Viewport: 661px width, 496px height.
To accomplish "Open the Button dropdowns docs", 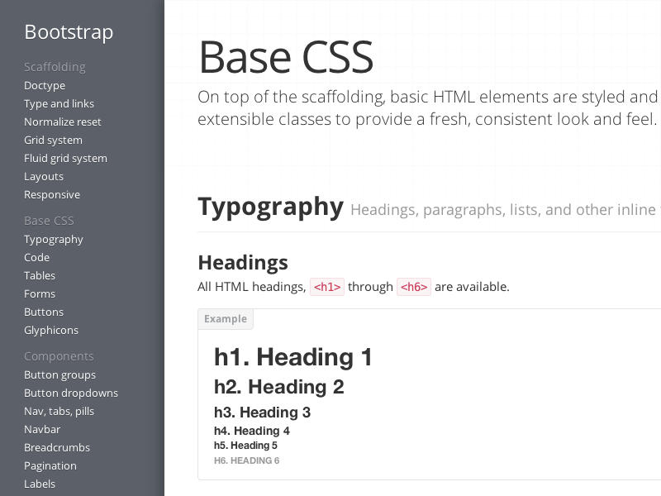I will [x=71, y=393].
